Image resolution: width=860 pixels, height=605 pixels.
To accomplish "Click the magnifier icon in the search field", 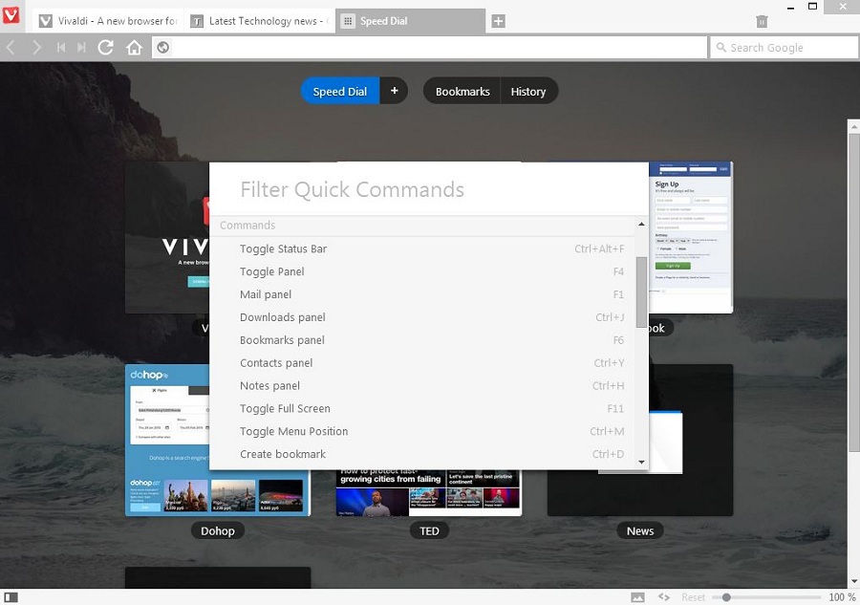I will [x=721, y=48].
